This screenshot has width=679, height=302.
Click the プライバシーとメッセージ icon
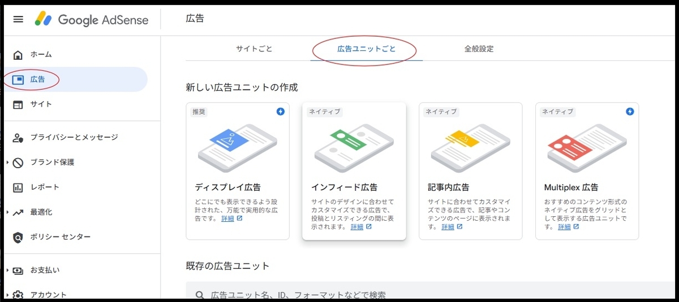pos(18,137)
